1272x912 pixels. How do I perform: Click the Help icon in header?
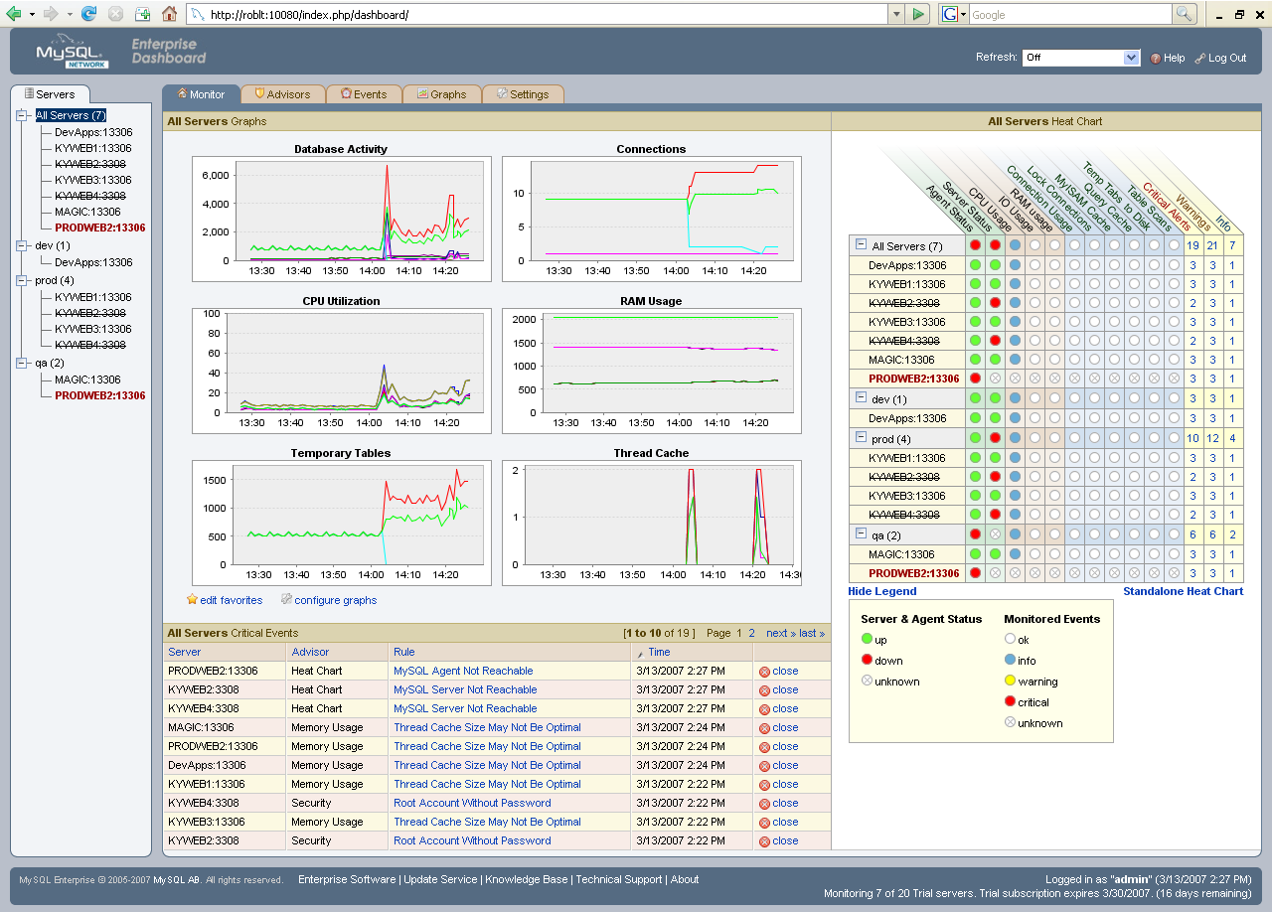coord(1156,59)
